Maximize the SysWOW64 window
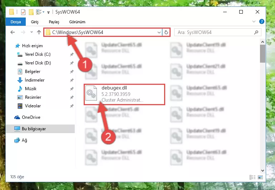Viewport: 275px width, 190px height. pos(241,12)
